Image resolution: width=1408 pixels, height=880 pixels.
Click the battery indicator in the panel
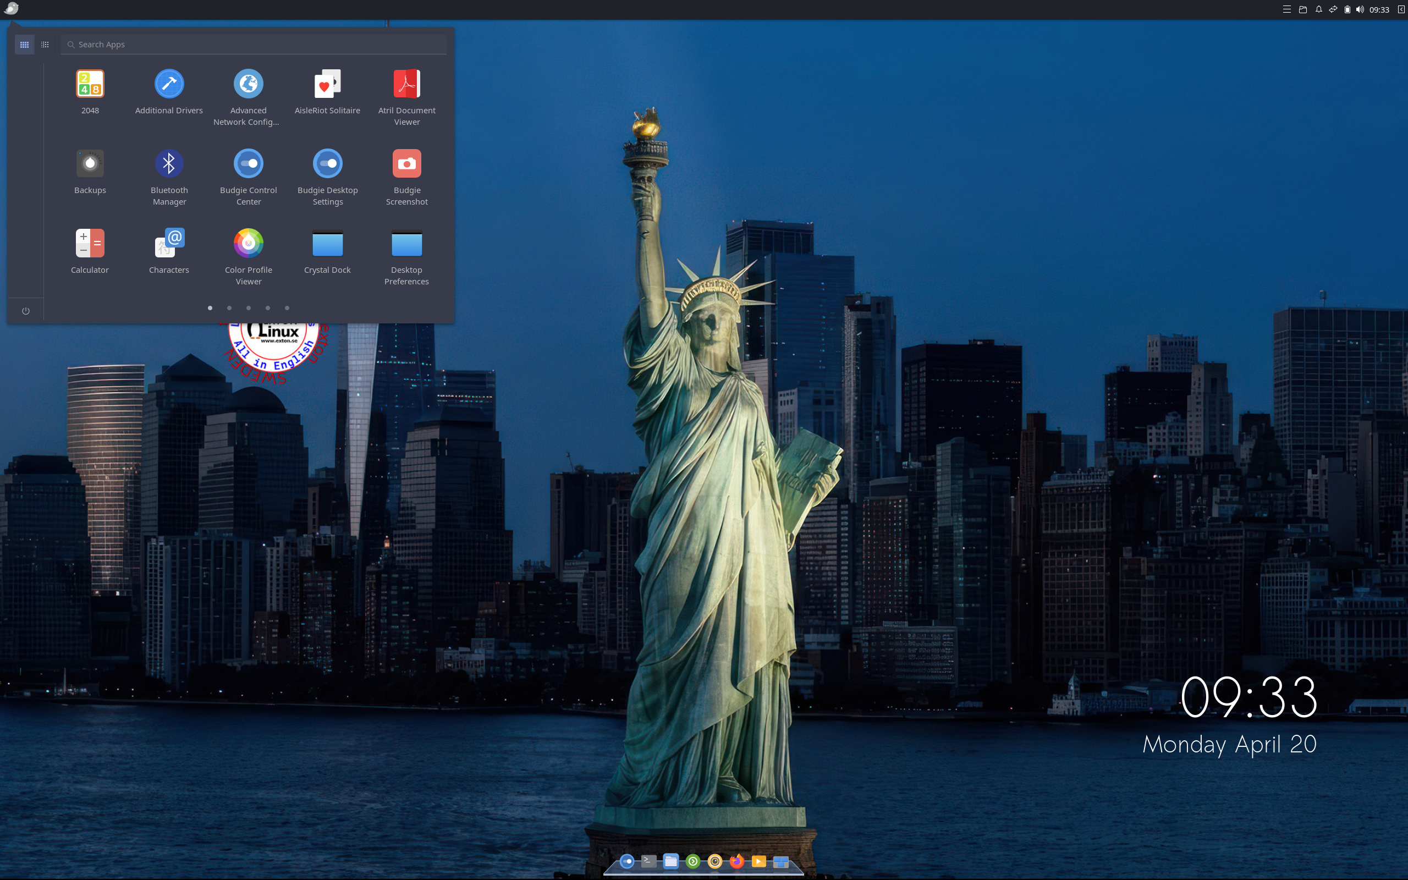pyautogui.click(x=1347, y=9)
